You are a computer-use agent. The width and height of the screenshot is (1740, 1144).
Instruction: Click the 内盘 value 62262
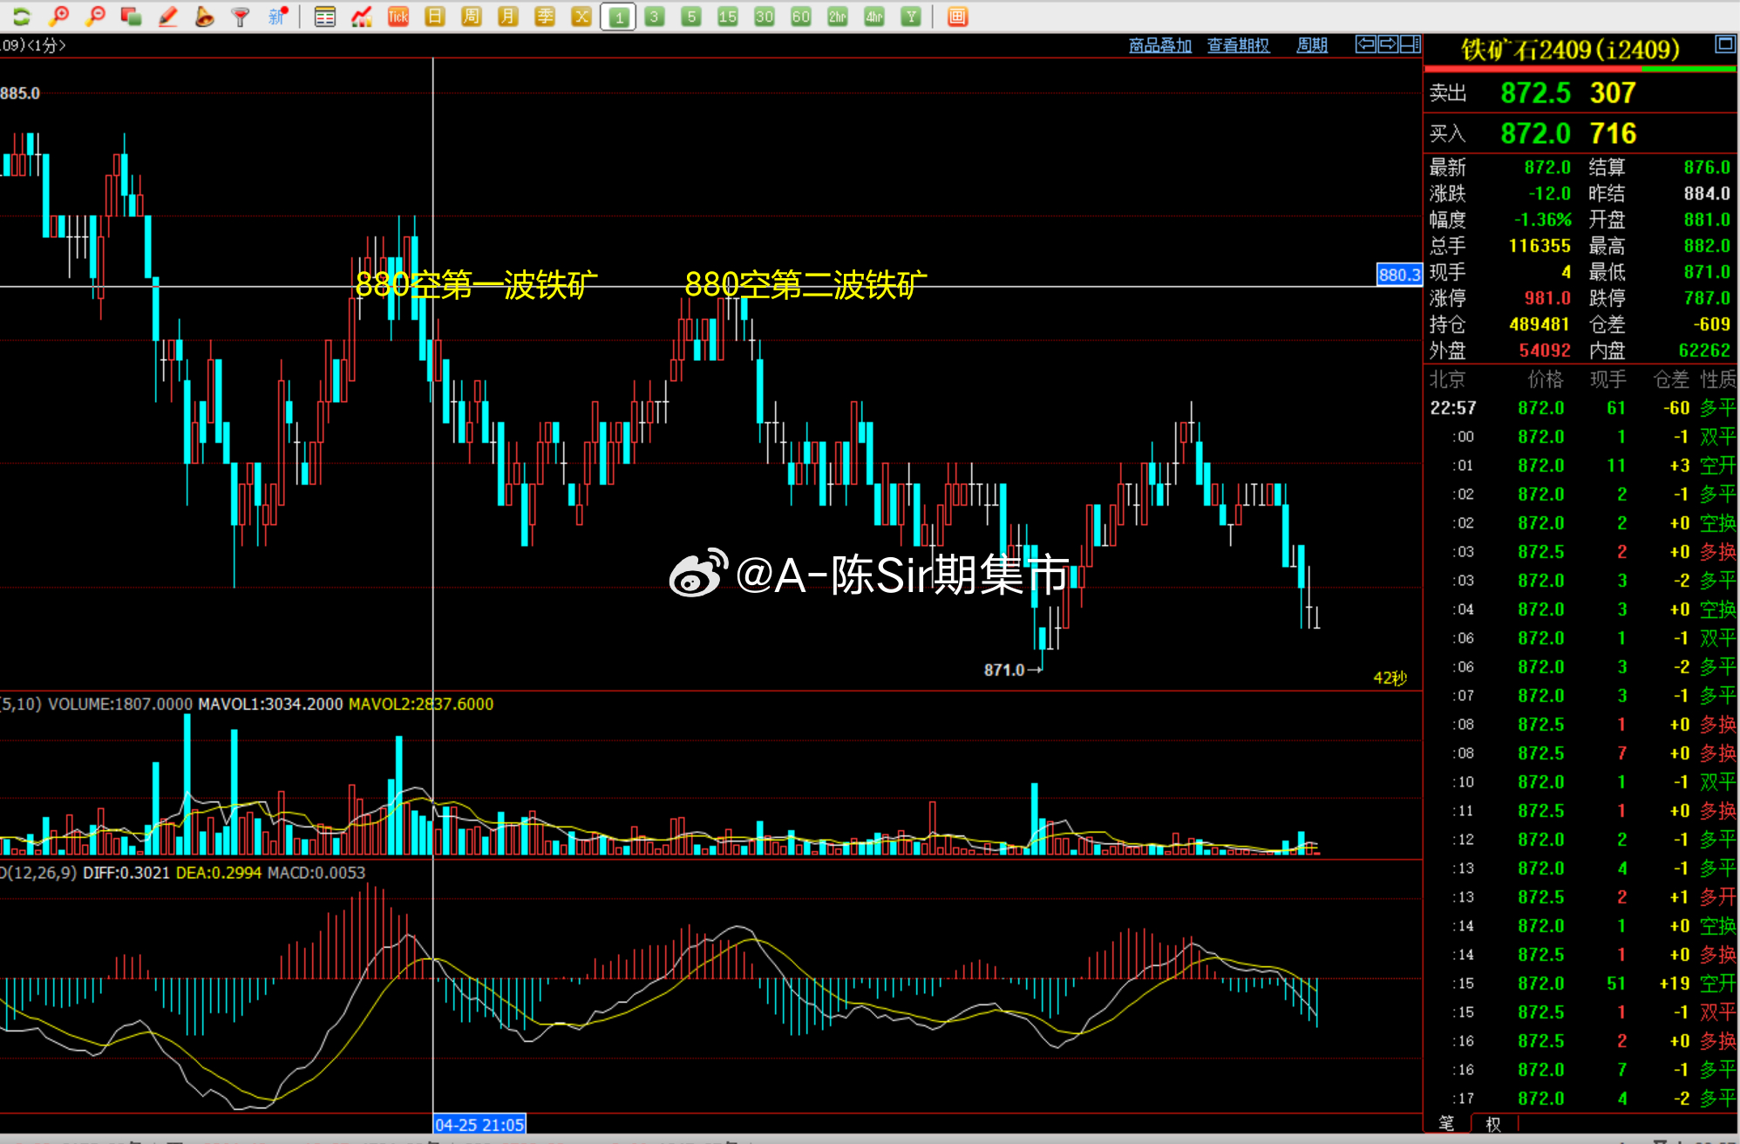(x=1704, y=351)
